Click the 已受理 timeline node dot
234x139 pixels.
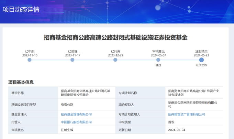pos(73,60)
